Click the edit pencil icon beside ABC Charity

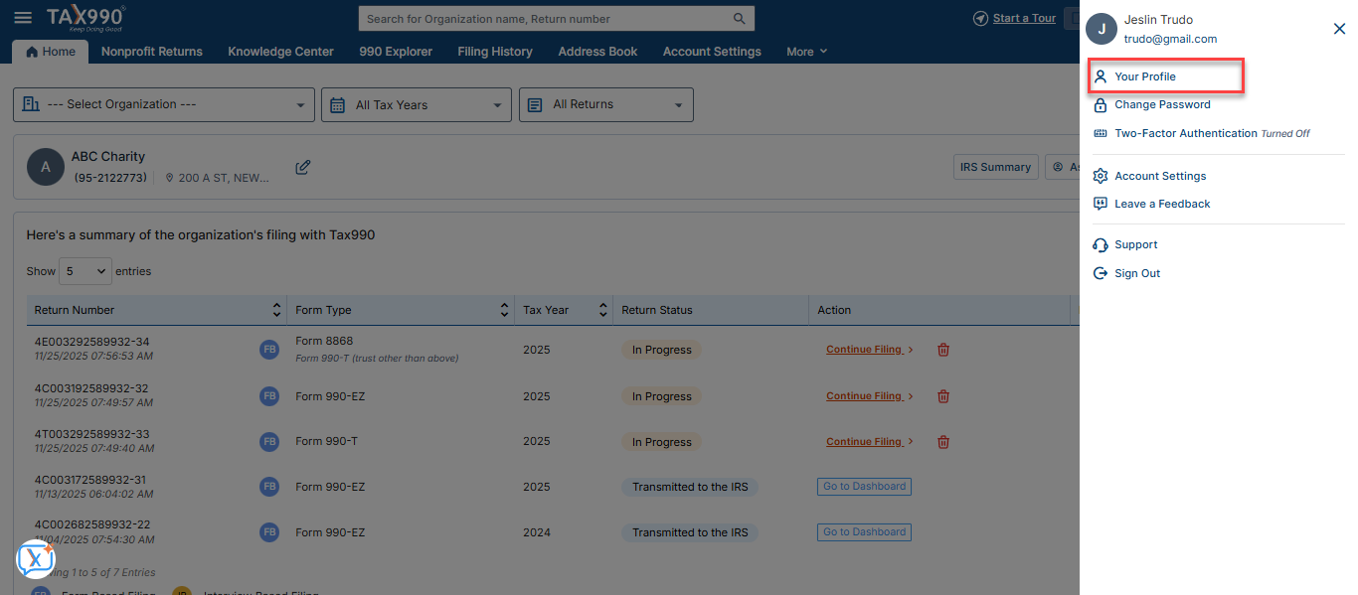303,167
